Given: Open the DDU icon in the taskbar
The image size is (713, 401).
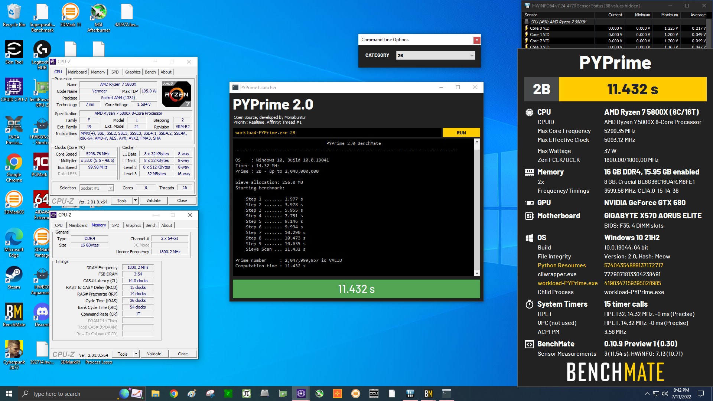Looking at the screenshot, I should [x=374, y=394].
